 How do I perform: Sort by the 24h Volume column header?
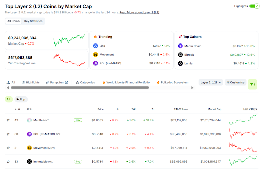tap(181, 109)
